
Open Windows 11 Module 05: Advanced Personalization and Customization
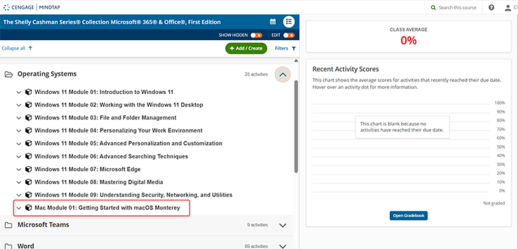point(128,144)
